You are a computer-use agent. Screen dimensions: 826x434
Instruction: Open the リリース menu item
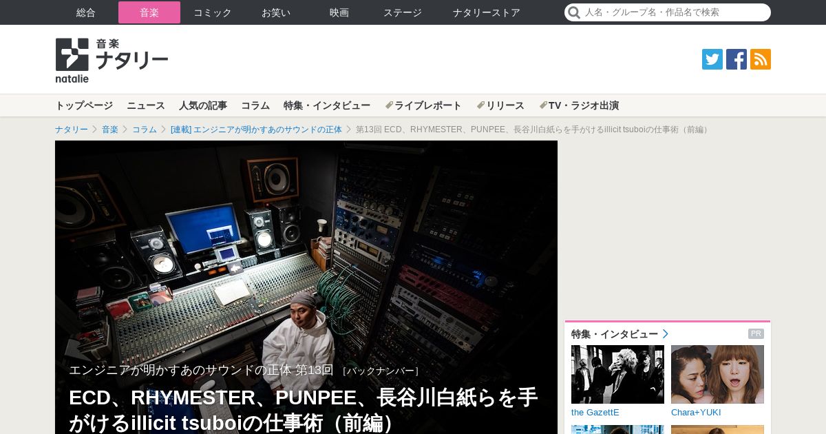(x=500, y=105)
